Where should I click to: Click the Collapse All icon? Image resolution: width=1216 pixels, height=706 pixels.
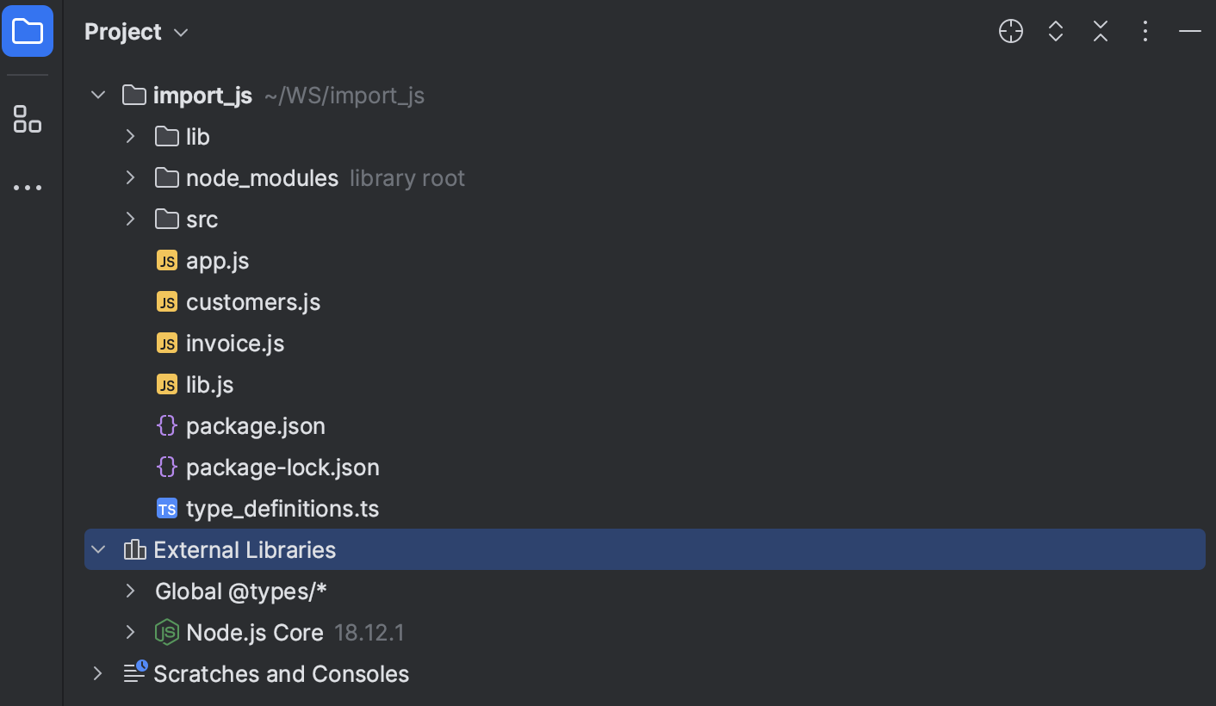(1100, 31)
